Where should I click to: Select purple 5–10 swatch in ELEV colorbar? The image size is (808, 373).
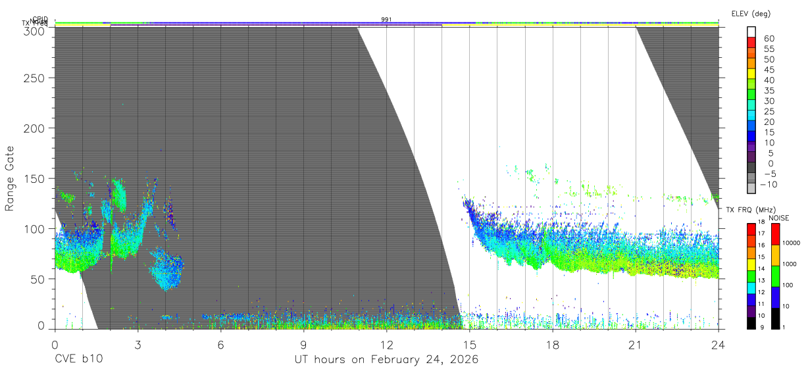pyautogui.click(x=753, y=146)
